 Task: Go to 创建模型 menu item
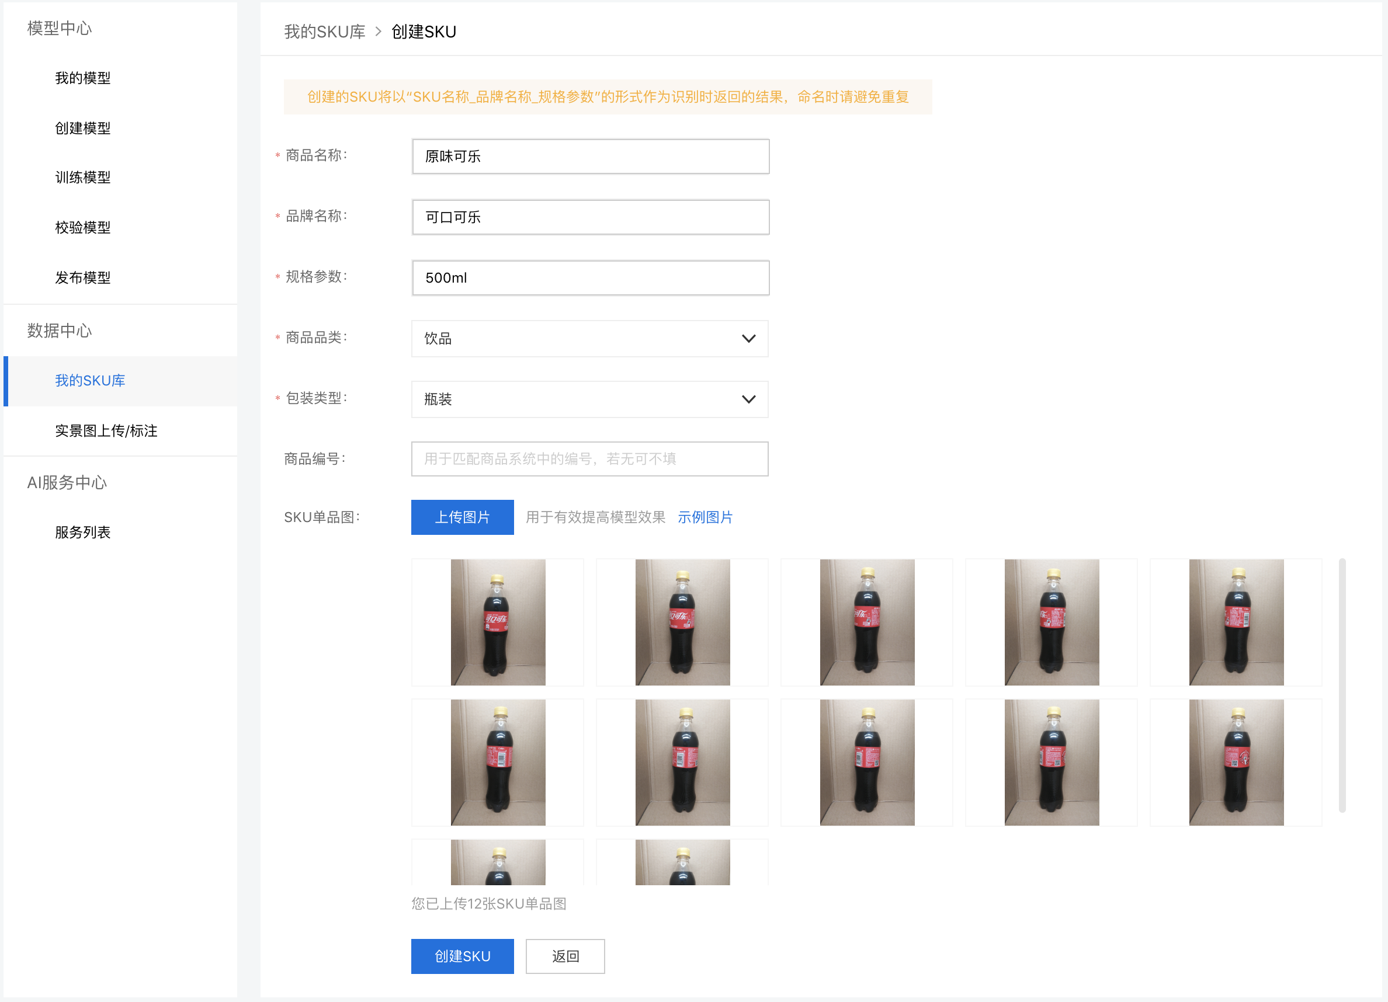click(x=82, y=128)
